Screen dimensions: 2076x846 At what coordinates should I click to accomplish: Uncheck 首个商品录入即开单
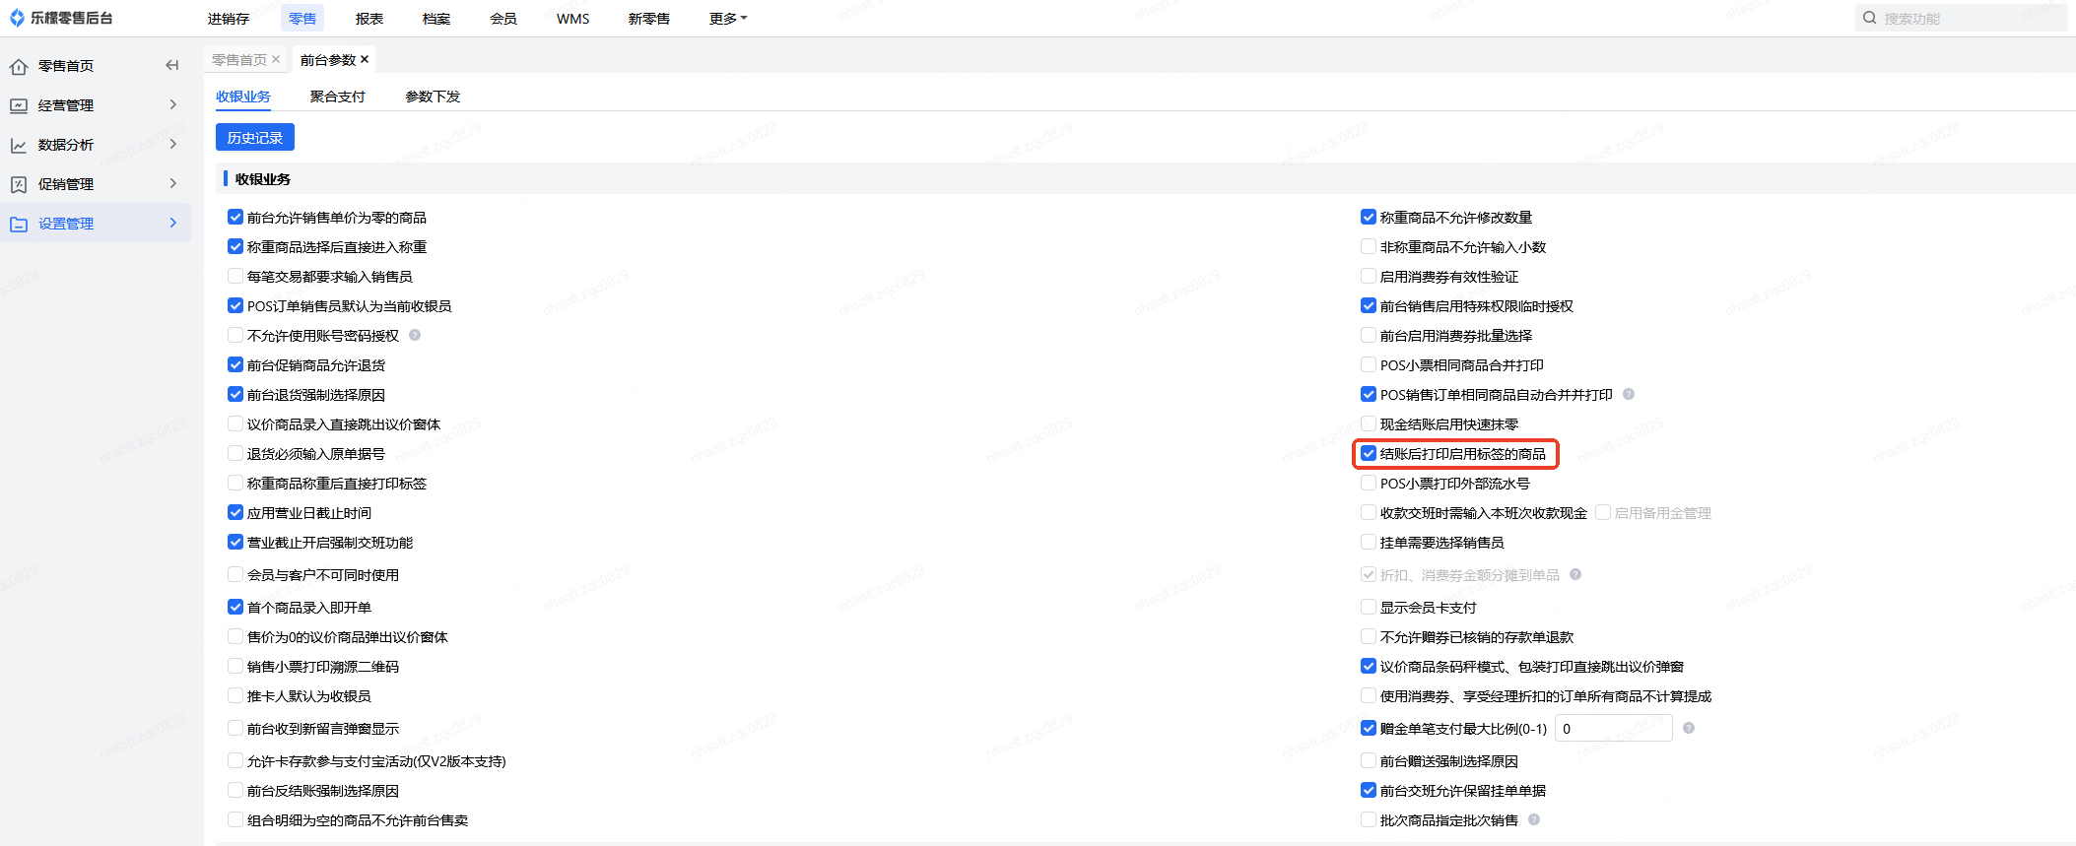(x=235, y=607)
